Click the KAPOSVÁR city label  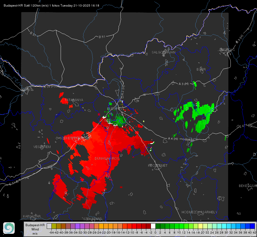tap(32, 216)
